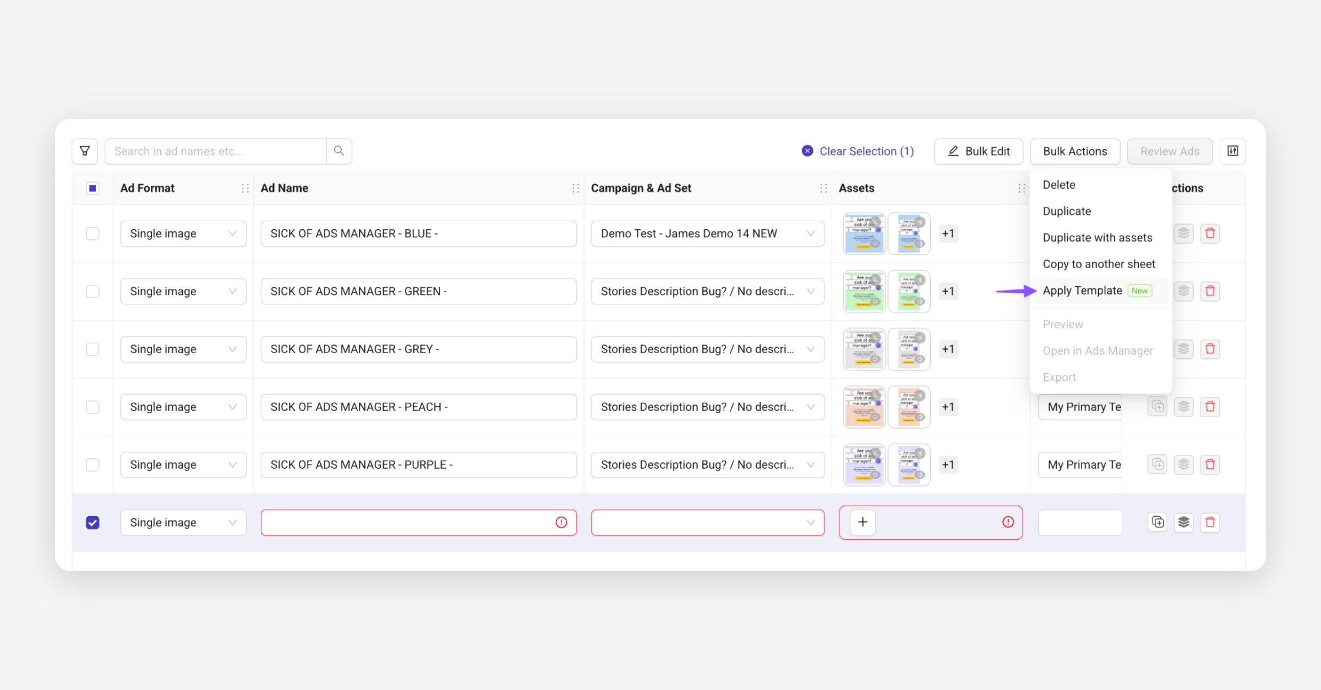Click the search magnifier icon

(x=339, y=151)
